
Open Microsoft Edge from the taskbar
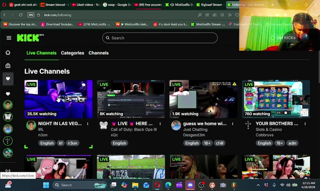pyautogui.click(x=168, y=185)
